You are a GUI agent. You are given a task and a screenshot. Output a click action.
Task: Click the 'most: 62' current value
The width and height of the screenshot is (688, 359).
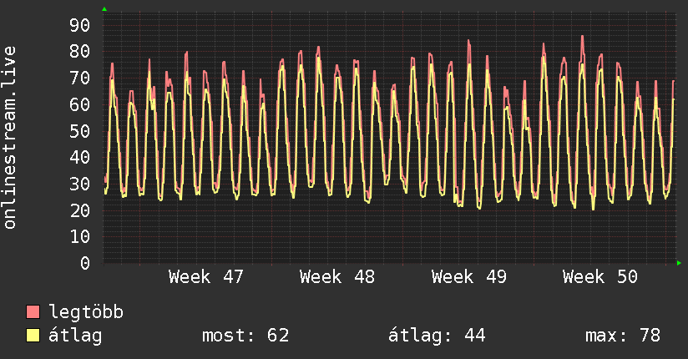coord(245,336)
